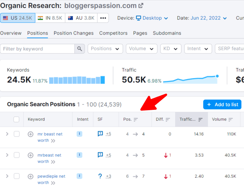Tick the checkbox for mrbeast net worth

[17, 155]
